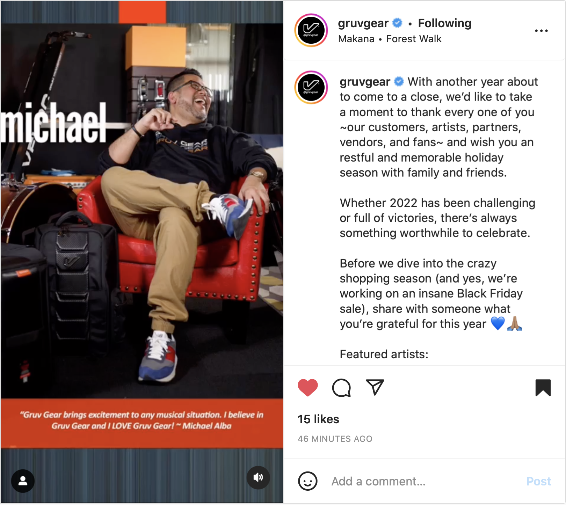Open emoji picker smiley icon
566x505 pixels.
pyautogui.click(x=308, y=481)
